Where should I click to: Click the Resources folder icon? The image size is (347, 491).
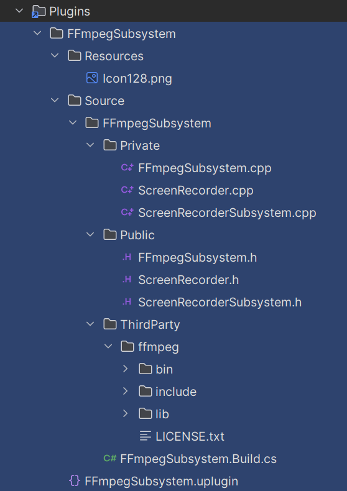pos(75,56)
